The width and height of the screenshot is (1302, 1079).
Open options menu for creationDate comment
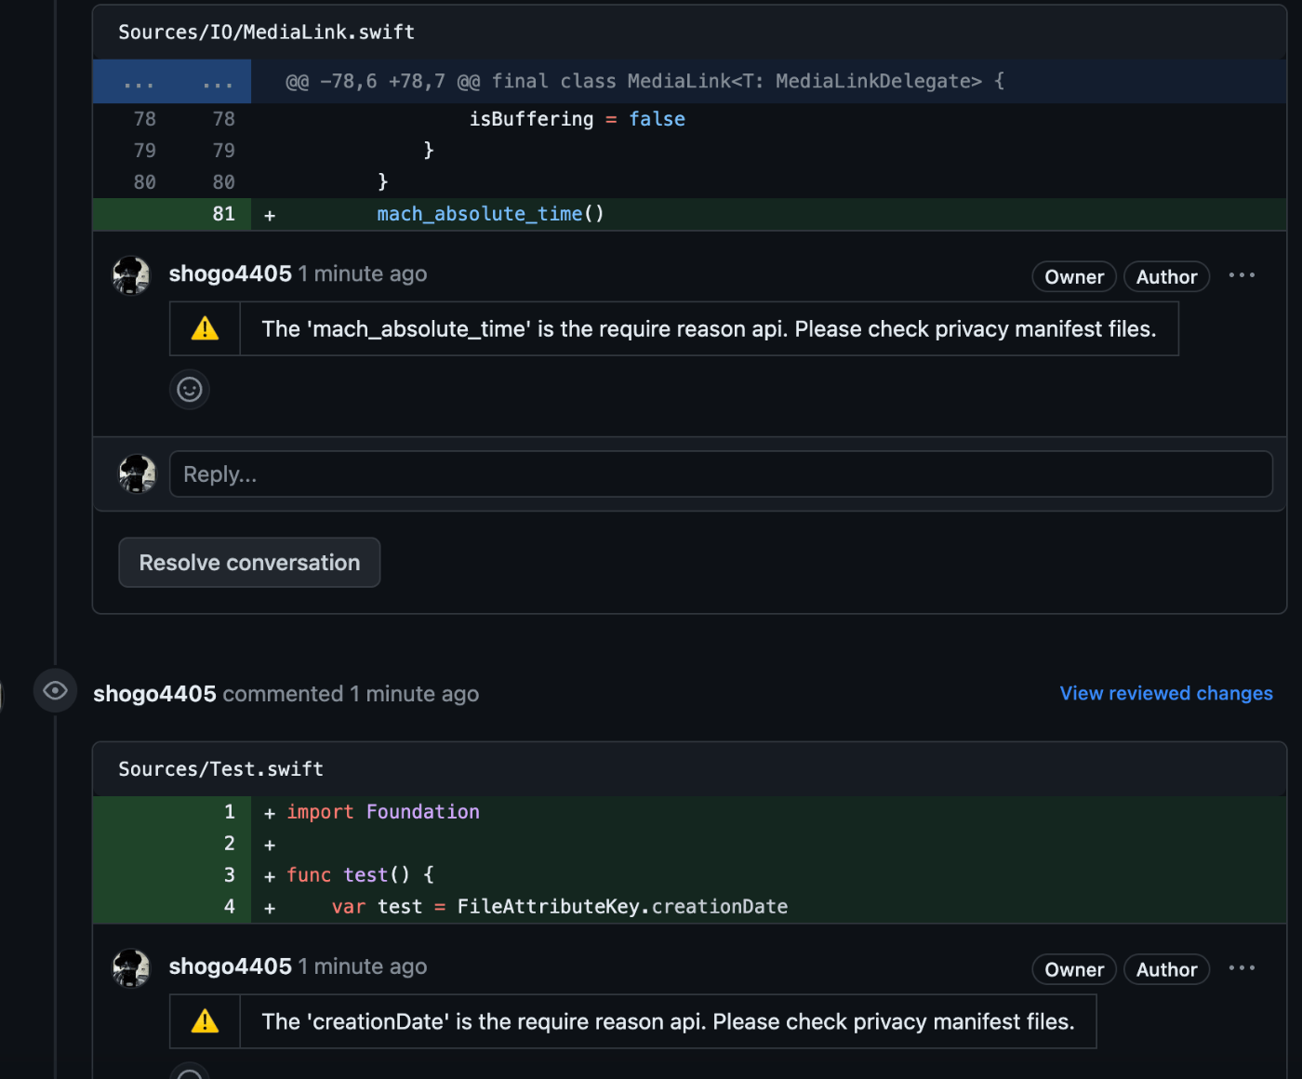[1242, 968]
